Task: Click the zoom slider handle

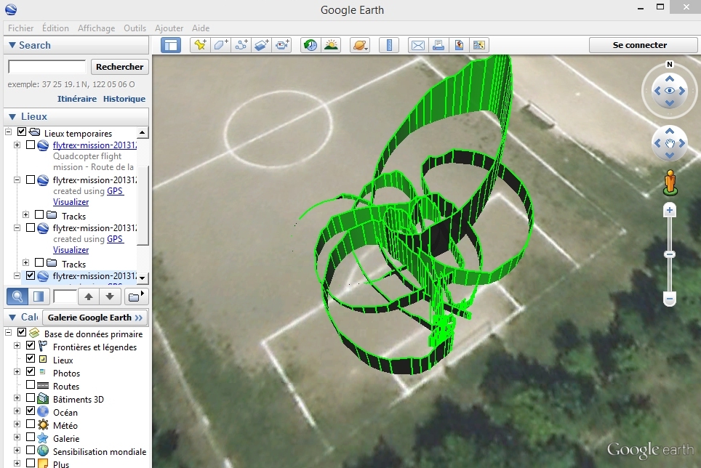Action: click(x=669, y=254)
